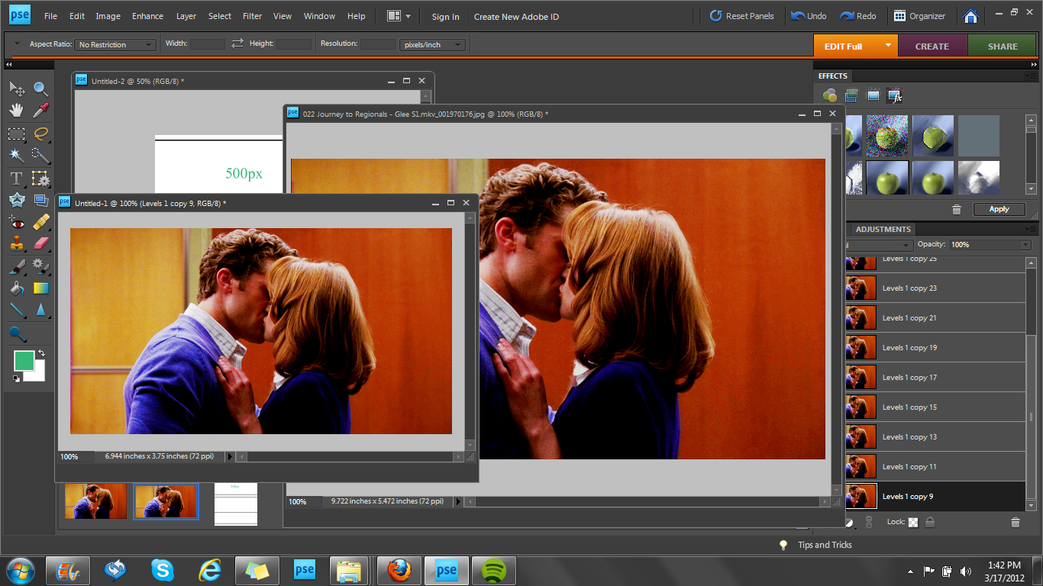
Task: Click the Redo button
Action: tap(858, 16)
